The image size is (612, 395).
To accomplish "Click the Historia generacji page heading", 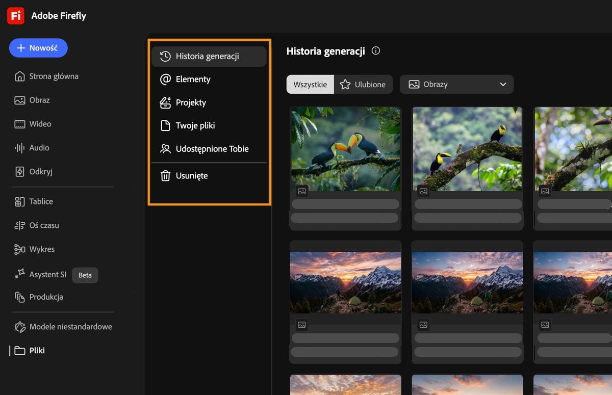I will click(325, 51).
